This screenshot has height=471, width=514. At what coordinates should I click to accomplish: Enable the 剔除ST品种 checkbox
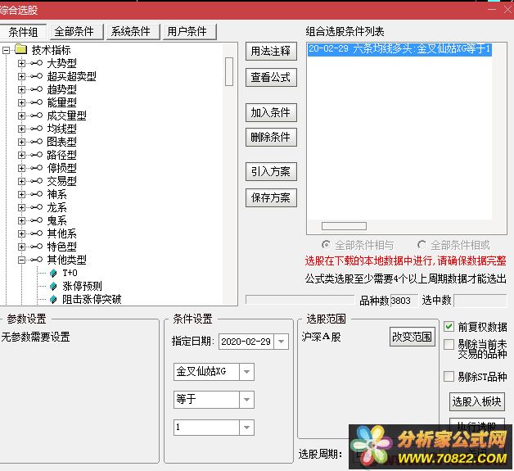pos(449,377)
